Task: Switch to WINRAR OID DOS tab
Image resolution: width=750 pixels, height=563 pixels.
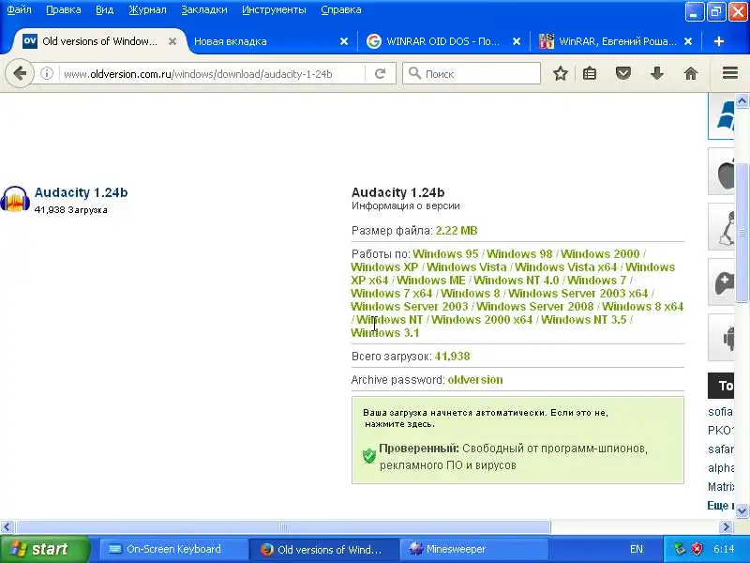Action: 442,41
